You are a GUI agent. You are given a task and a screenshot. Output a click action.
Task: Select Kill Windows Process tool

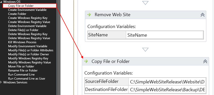[x=22, y=42]
